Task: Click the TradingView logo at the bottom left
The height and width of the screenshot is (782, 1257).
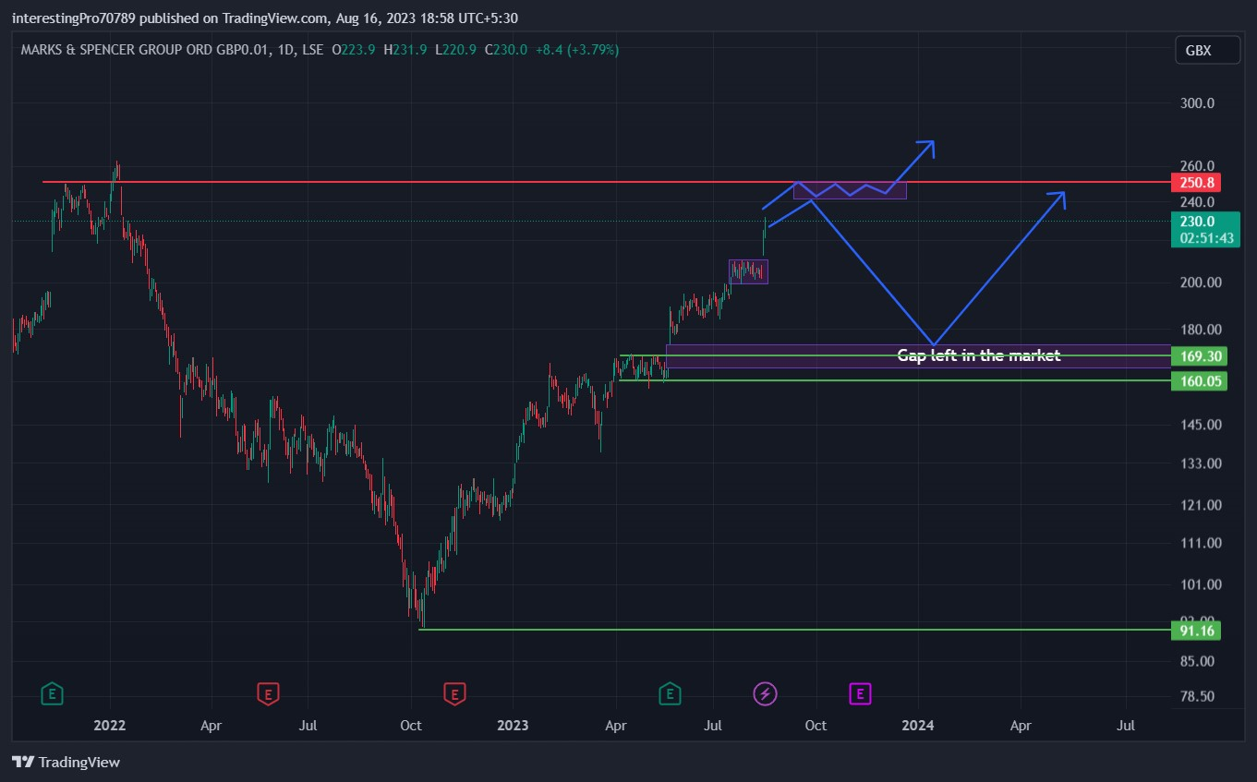Action: [66, 762]
